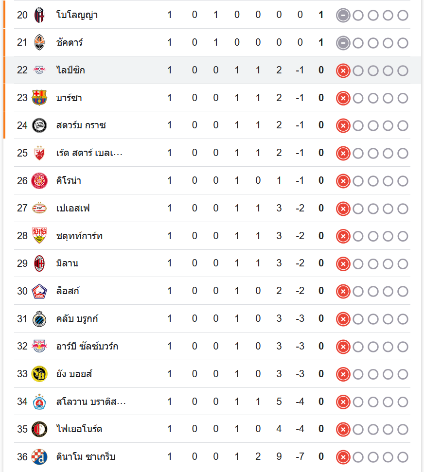The image size is (424, 472).
Task: Click the Feyenoord crest icon
Action: click(x=39, y=429)
